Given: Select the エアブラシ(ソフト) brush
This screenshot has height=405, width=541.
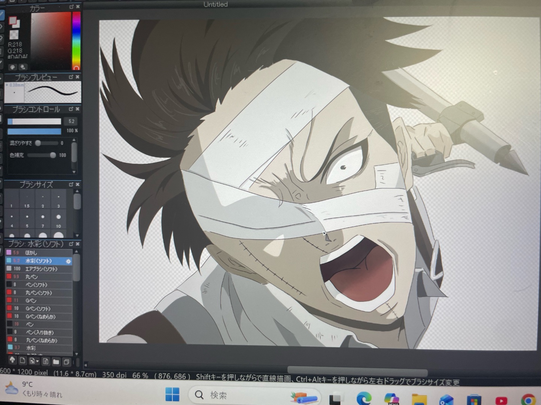Looking at the screenshot, I should coord(41,269).
